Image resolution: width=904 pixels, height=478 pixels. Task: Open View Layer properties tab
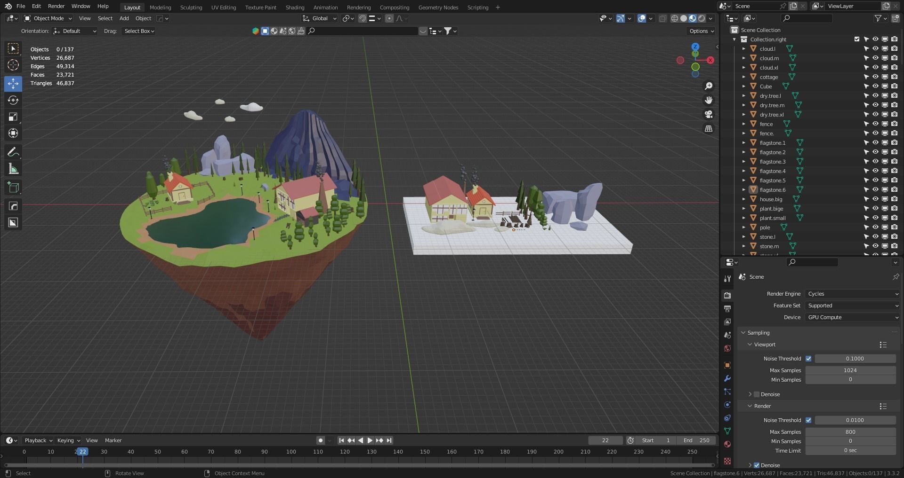[727, 321]
